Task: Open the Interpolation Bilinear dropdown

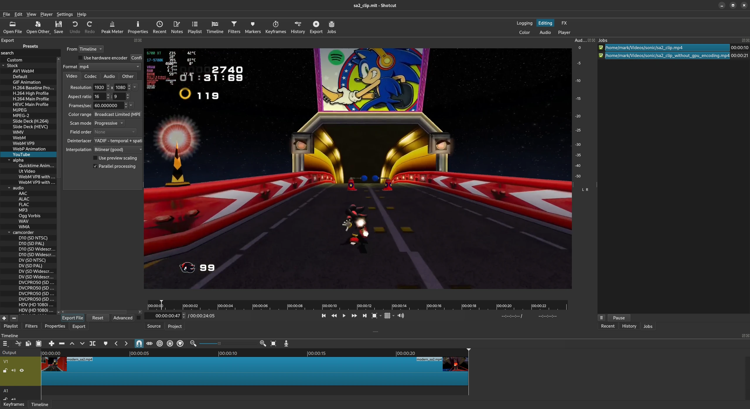Action: point(118,150)
